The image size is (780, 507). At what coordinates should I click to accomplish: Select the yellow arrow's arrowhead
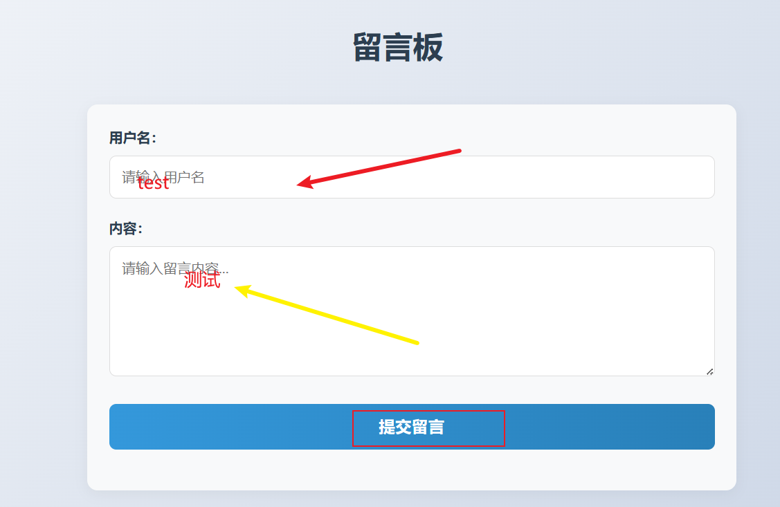pyautogui.click(x=242, y=290)
